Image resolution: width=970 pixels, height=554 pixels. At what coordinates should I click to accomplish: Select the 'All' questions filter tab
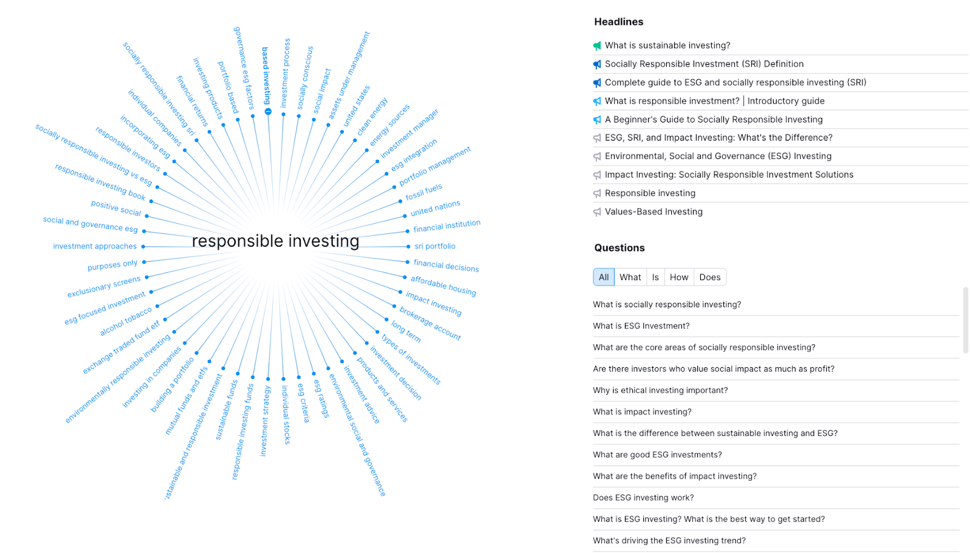coord(604,277)
